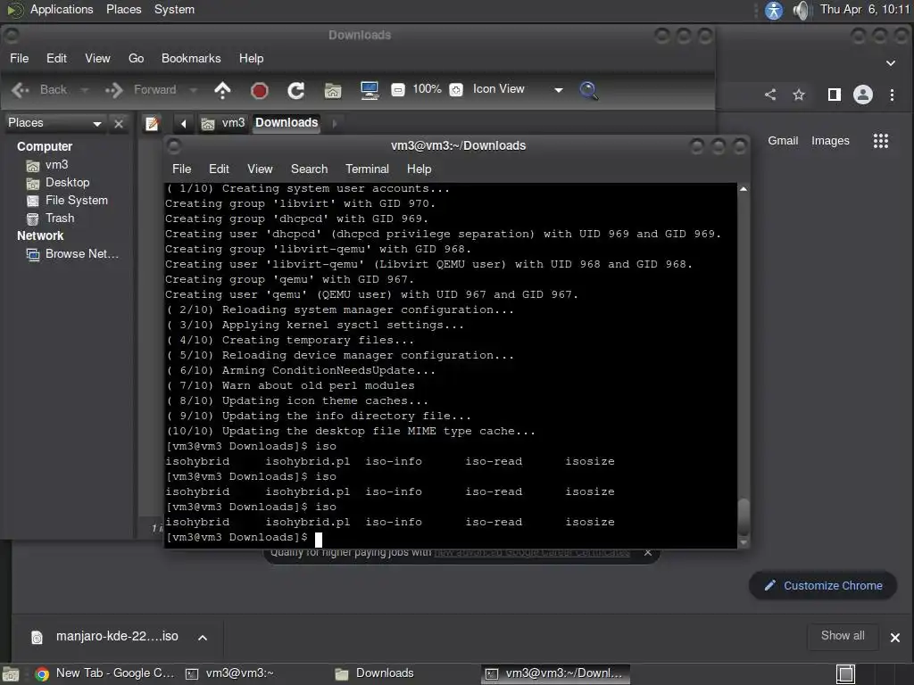
Task: Select vm3 in Places sidebar
Action: pos(56,165)
